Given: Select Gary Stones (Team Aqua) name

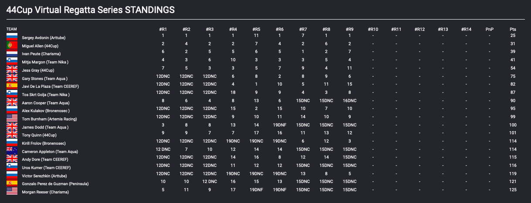Looking at the screenshot, I should click(44, 79).
